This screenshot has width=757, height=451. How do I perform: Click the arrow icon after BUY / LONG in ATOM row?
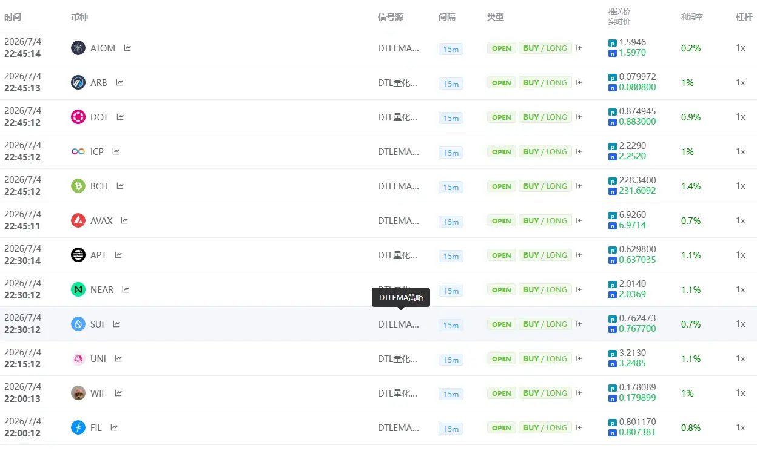pyautogui.click(x=579, y=48)
